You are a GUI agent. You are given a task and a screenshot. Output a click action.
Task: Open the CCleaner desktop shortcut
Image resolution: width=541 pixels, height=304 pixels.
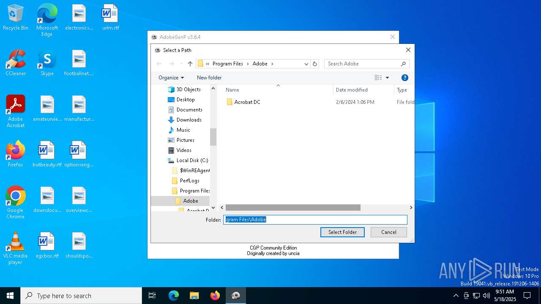click(16, 63)
